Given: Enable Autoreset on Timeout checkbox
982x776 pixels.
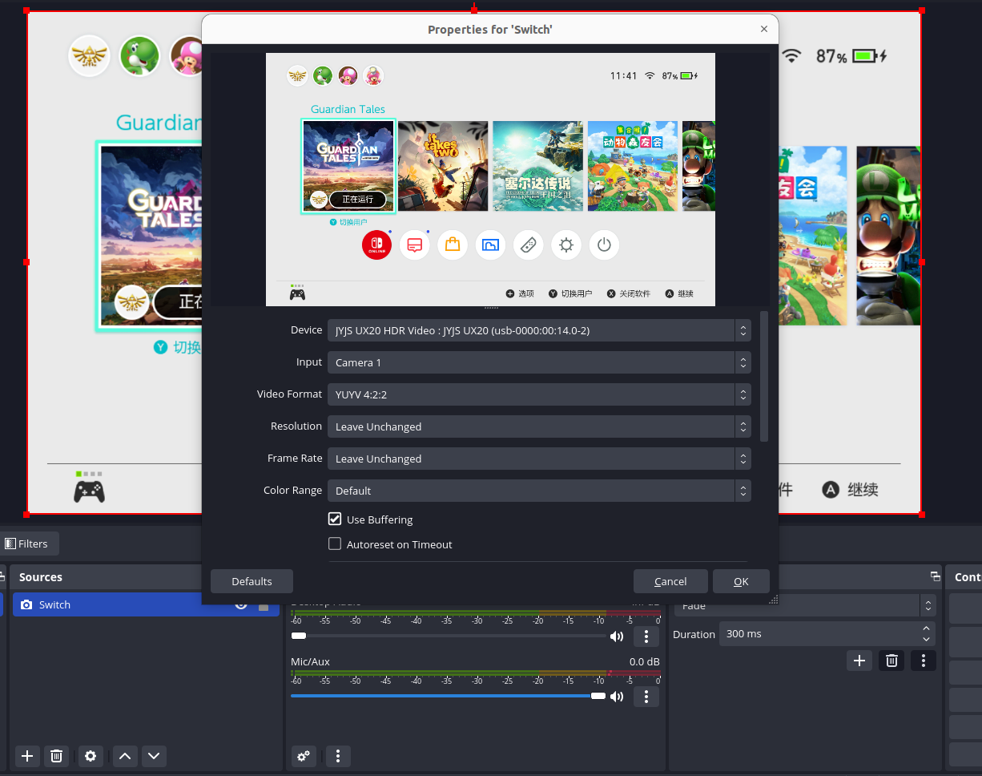Looking at the screenshot, I should pyautogui.click(x=336, y=544).
